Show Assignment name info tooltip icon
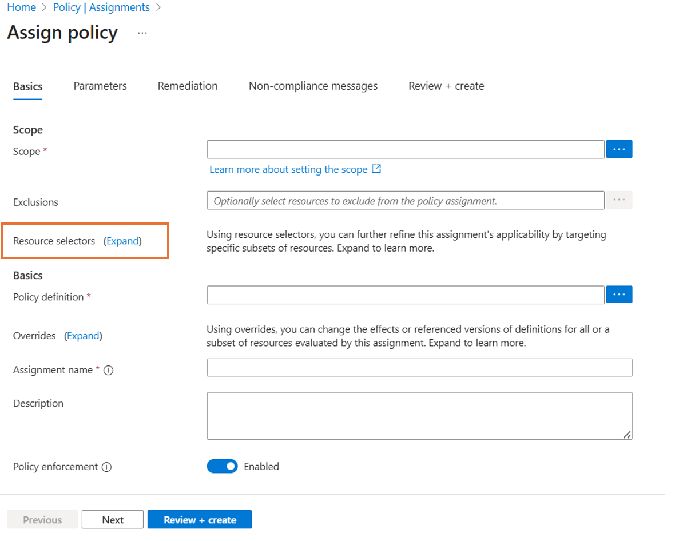Screen dimensions: 687x541 click(109, 371)
